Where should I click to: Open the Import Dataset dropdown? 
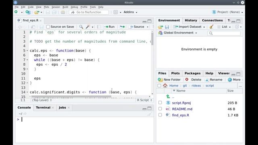(x=189, y=27)
